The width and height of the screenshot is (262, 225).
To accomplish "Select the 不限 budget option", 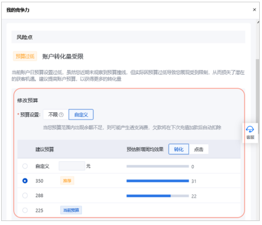I will coord(56,114).
